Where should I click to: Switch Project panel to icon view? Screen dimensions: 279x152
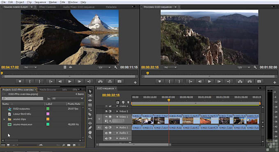[8, 145]
